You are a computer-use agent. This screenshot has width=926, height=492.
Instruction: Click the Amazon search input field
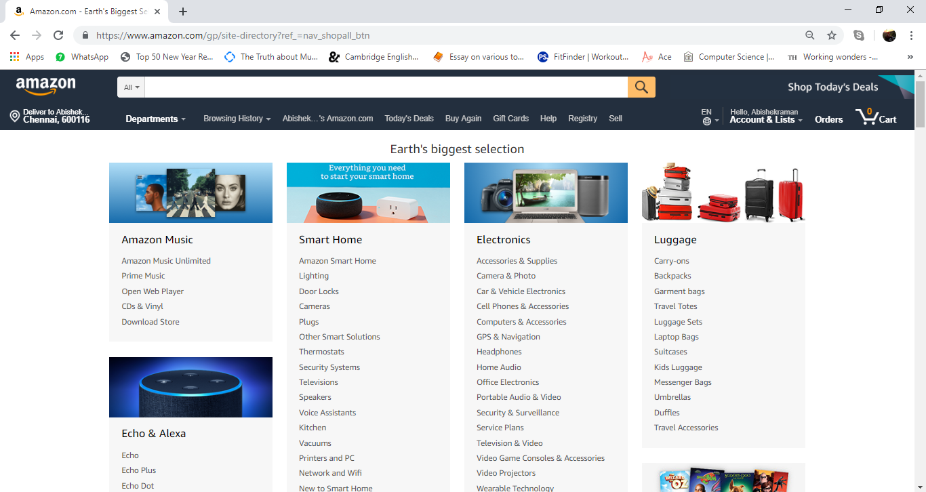[x=386, y=87]
